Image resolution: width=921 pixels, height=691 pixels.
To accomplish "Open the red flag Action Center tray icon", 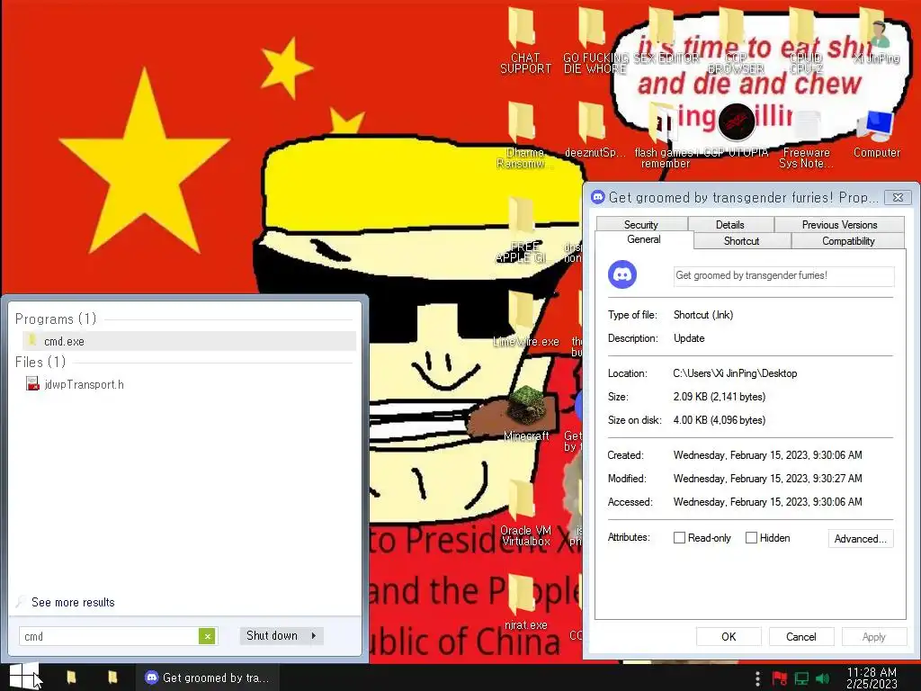I will (x=780, y=678).
